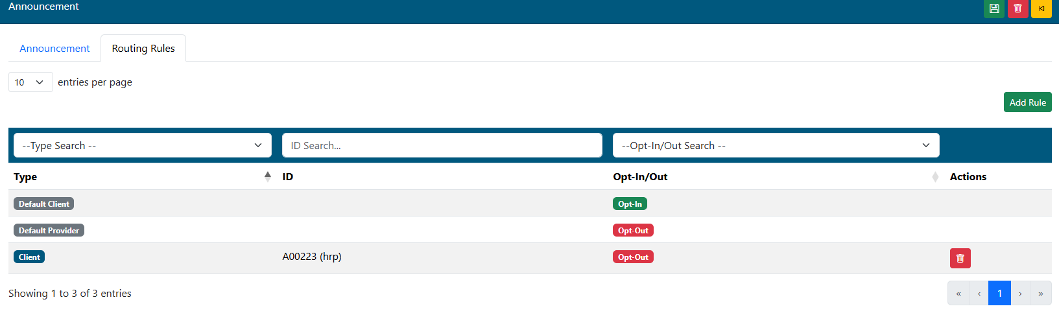Go to last page of results
1059x315 pixels.
[x=1040, y=294]
